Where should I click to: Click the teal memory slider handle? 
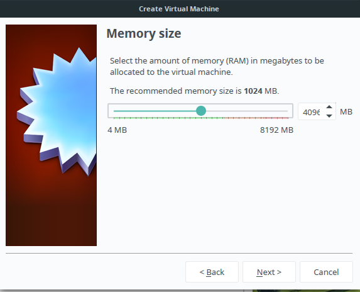pos(201,111)
